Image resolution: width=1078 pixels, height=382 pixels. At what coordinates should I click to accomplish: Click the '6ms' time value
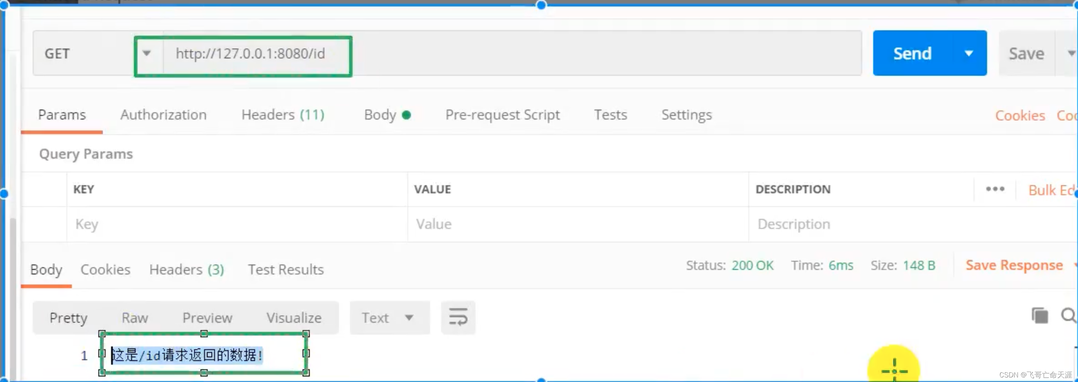(x=841, y=266)
